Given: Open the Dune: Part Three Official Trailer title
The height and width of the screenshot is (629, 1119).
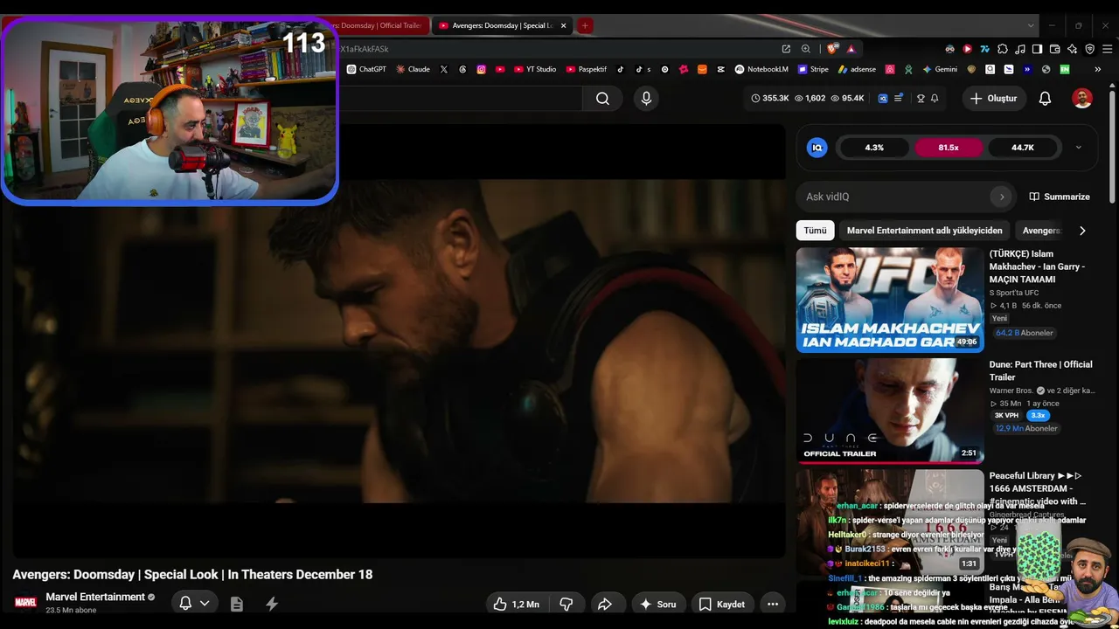Looking at the screenshot, I should (x=1041, y=370).
